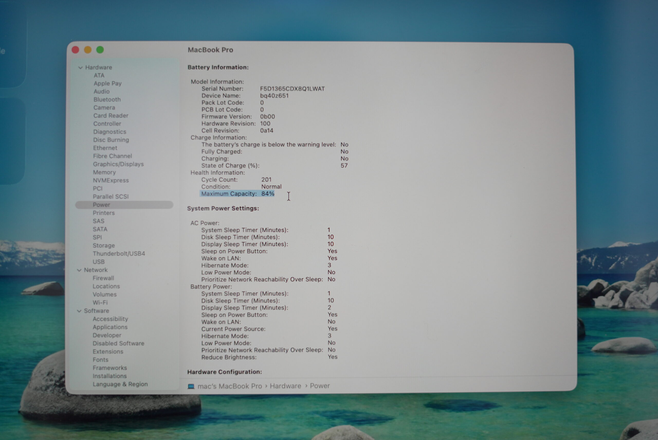Select Camera in the sidebar
The image size is (658, 440).
pyautogui.click(x=104, y=108)
